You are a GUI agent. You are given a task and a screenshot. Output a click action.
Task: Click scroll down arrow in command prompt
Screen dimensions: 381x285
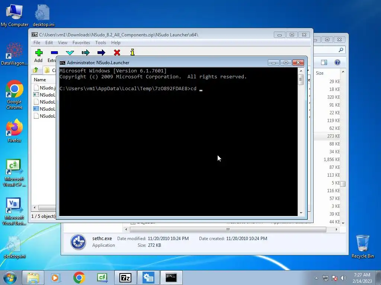click(x=301, y=213)
